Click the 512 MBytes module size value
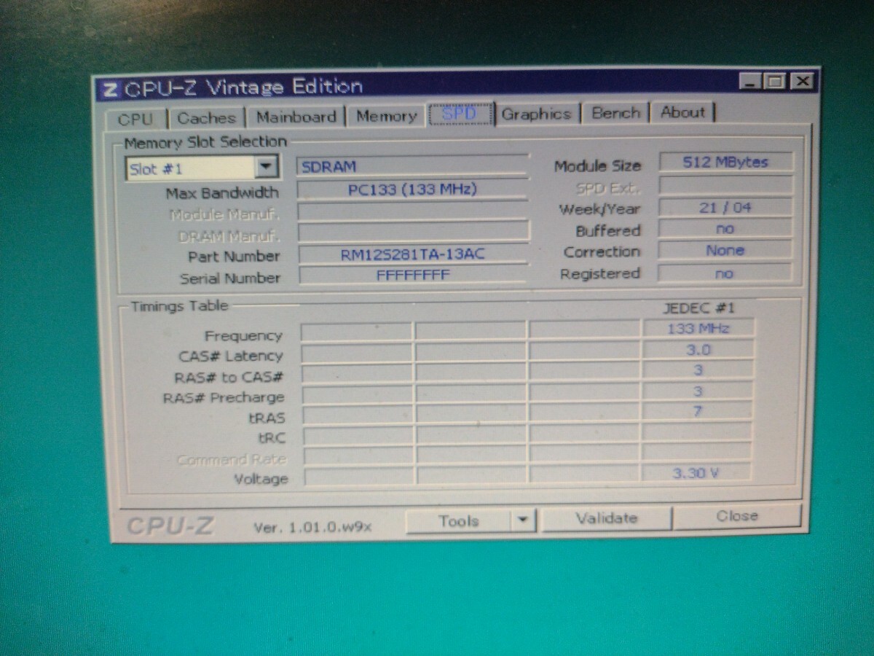Viewport: 874px width, 656px height. (x=725, y=162)
